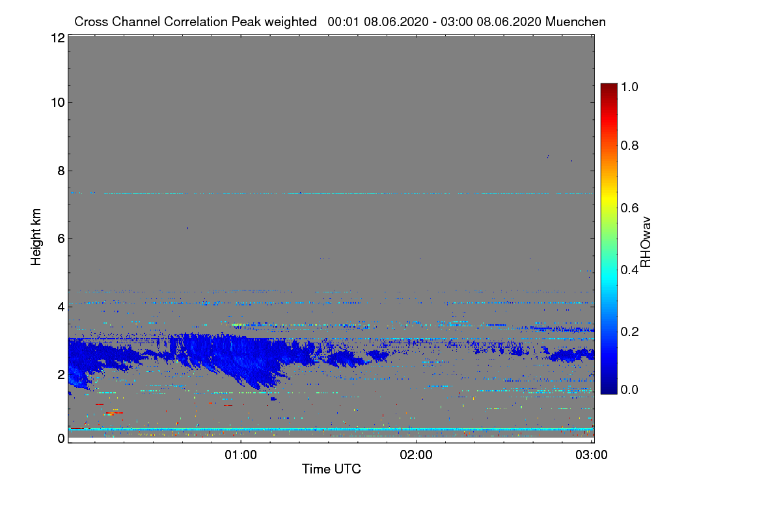Click the height axis label '4'
The width and height of the screenshot is (781, 521).
pyautogui.click(x=61, y=306)
